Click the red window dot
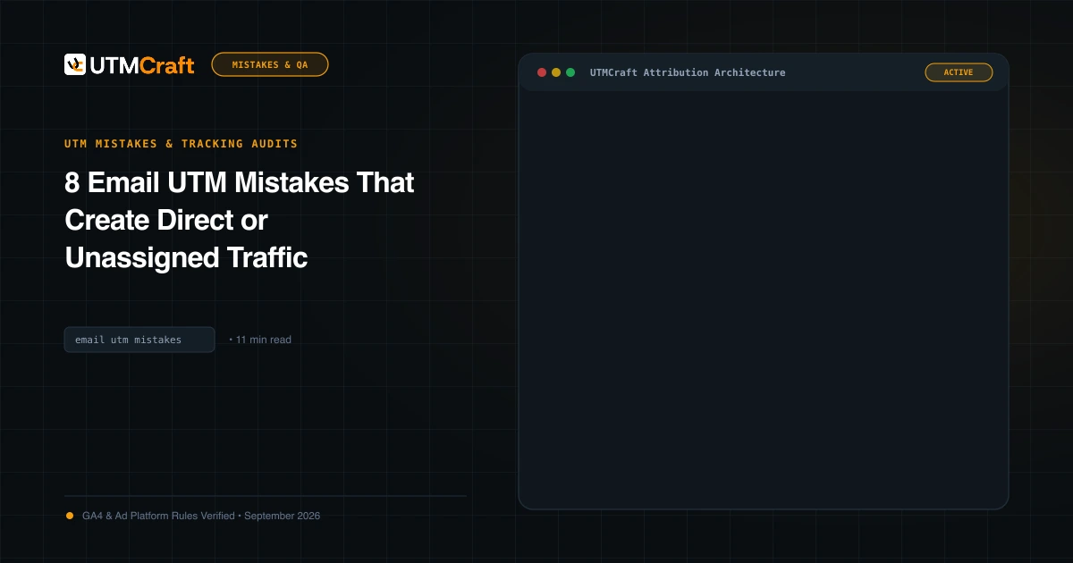Image resolution: width=1073 pixels, height=563 pixels. pyautogui.click(x=542, y=72)
